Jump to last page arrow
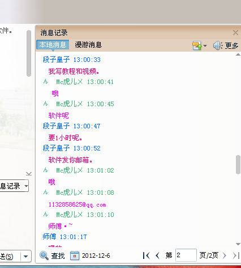 tap(236, 256)
